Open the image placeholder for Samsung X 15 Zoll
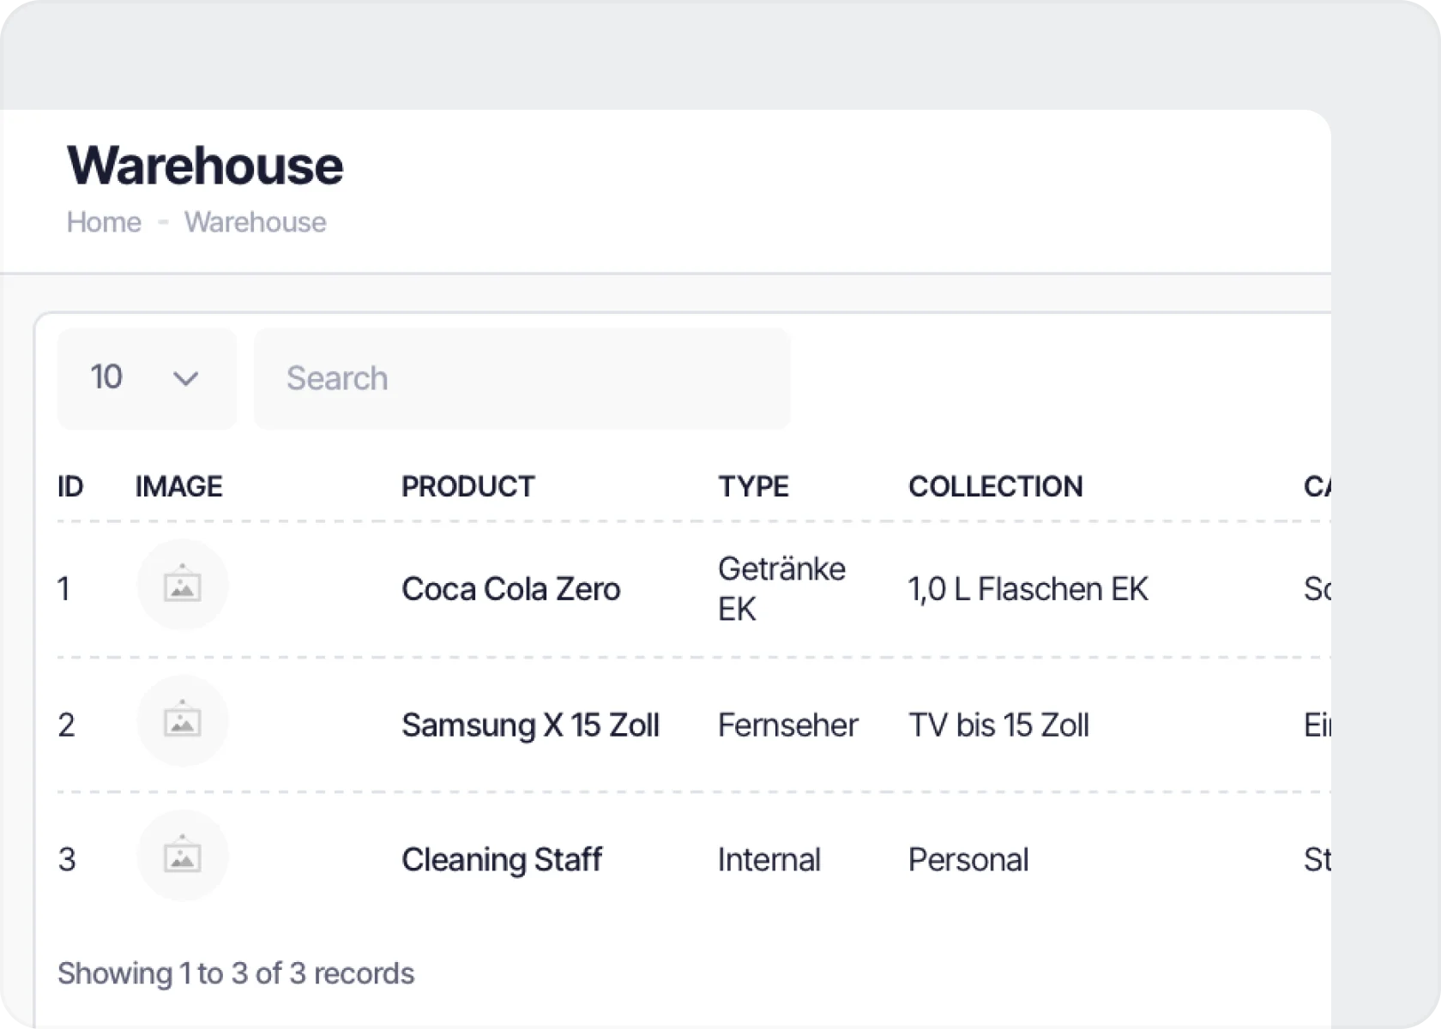Image resolution: width=1441 pixels, height=1029 pixels. tap(183, 720)
